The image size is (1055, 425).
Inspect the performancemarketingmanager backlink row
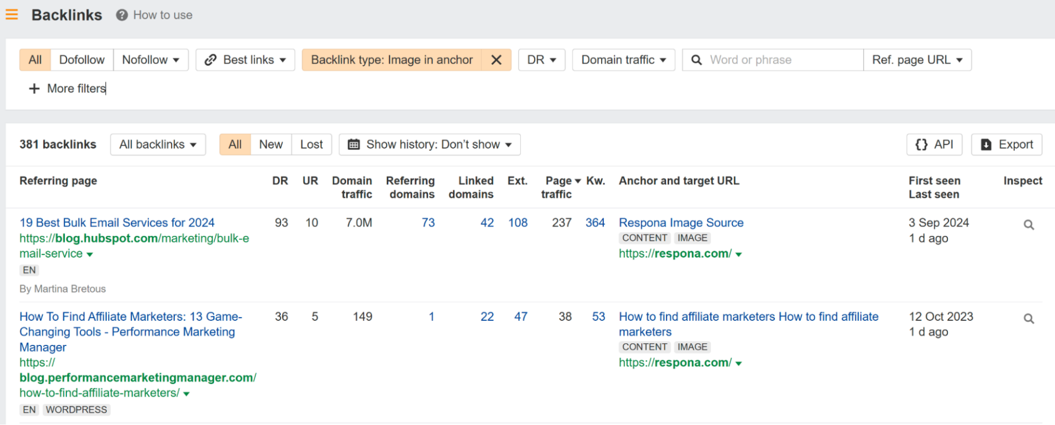pos(1029,319)
